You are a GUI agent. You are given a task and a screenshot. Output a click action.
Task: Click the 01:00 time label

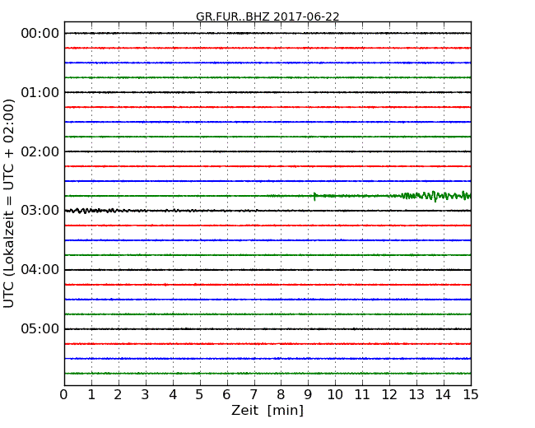(40, 92)
